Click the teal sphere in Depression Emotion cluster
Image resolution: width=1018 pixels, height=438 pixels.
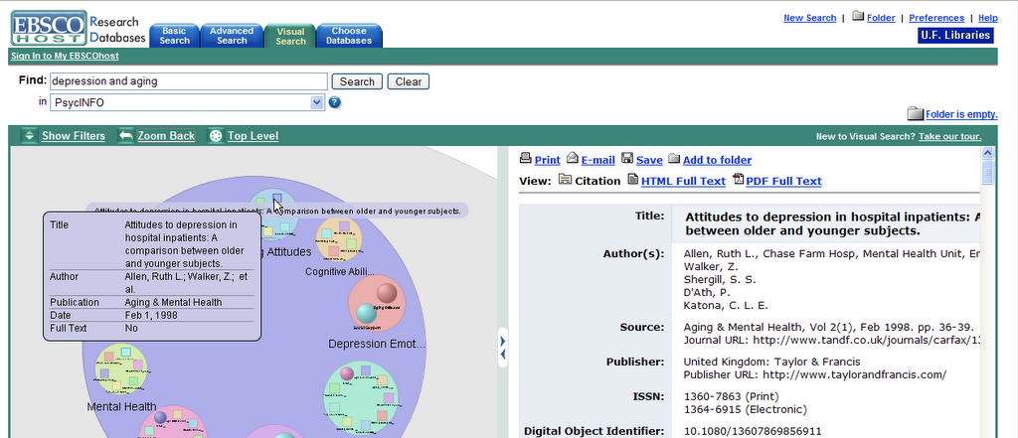tap(367, 314)
